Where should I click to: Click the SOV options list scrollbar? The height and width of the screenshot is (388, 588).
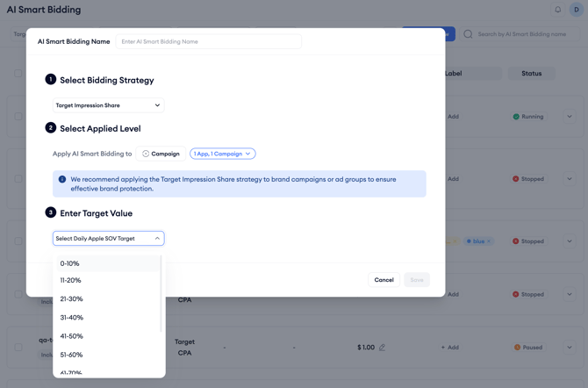[161, 294]
